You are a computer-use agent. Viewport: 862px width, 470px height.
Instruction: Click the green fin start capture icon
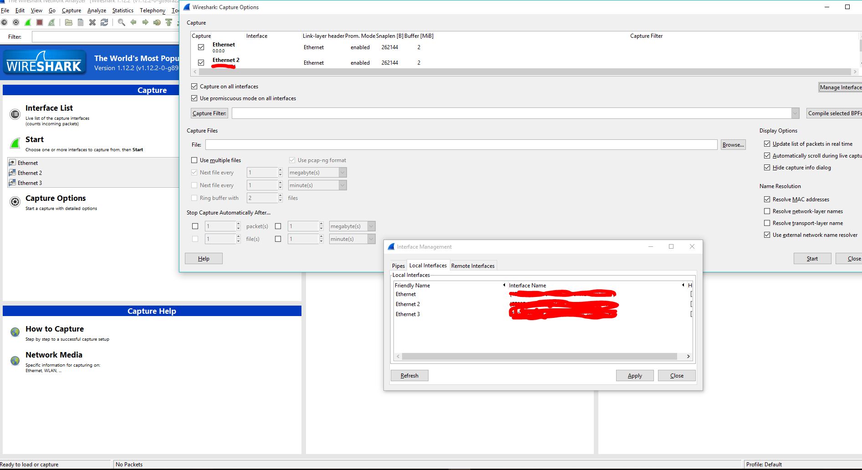click(x=28, y=22)
